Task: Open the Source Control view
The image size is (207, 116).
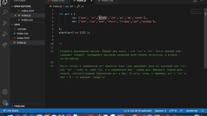Action: click(x=5, y=23)
